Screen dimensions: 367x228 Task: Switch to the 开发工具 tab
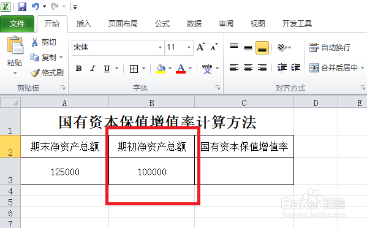click(297, 24)
